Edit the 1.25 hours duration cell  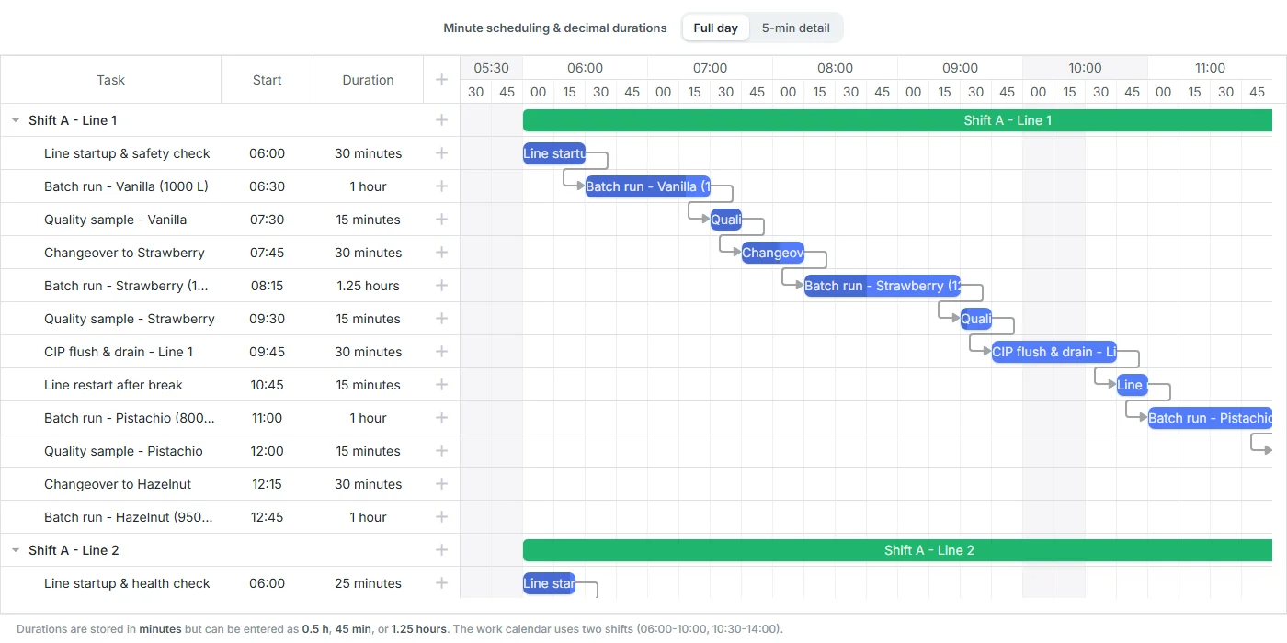pos(369,286)
